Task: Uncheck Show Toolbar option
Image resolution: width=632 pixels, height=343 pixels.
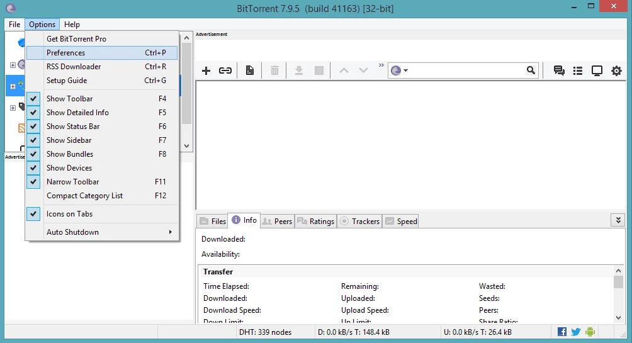Action: click(69, 99)
